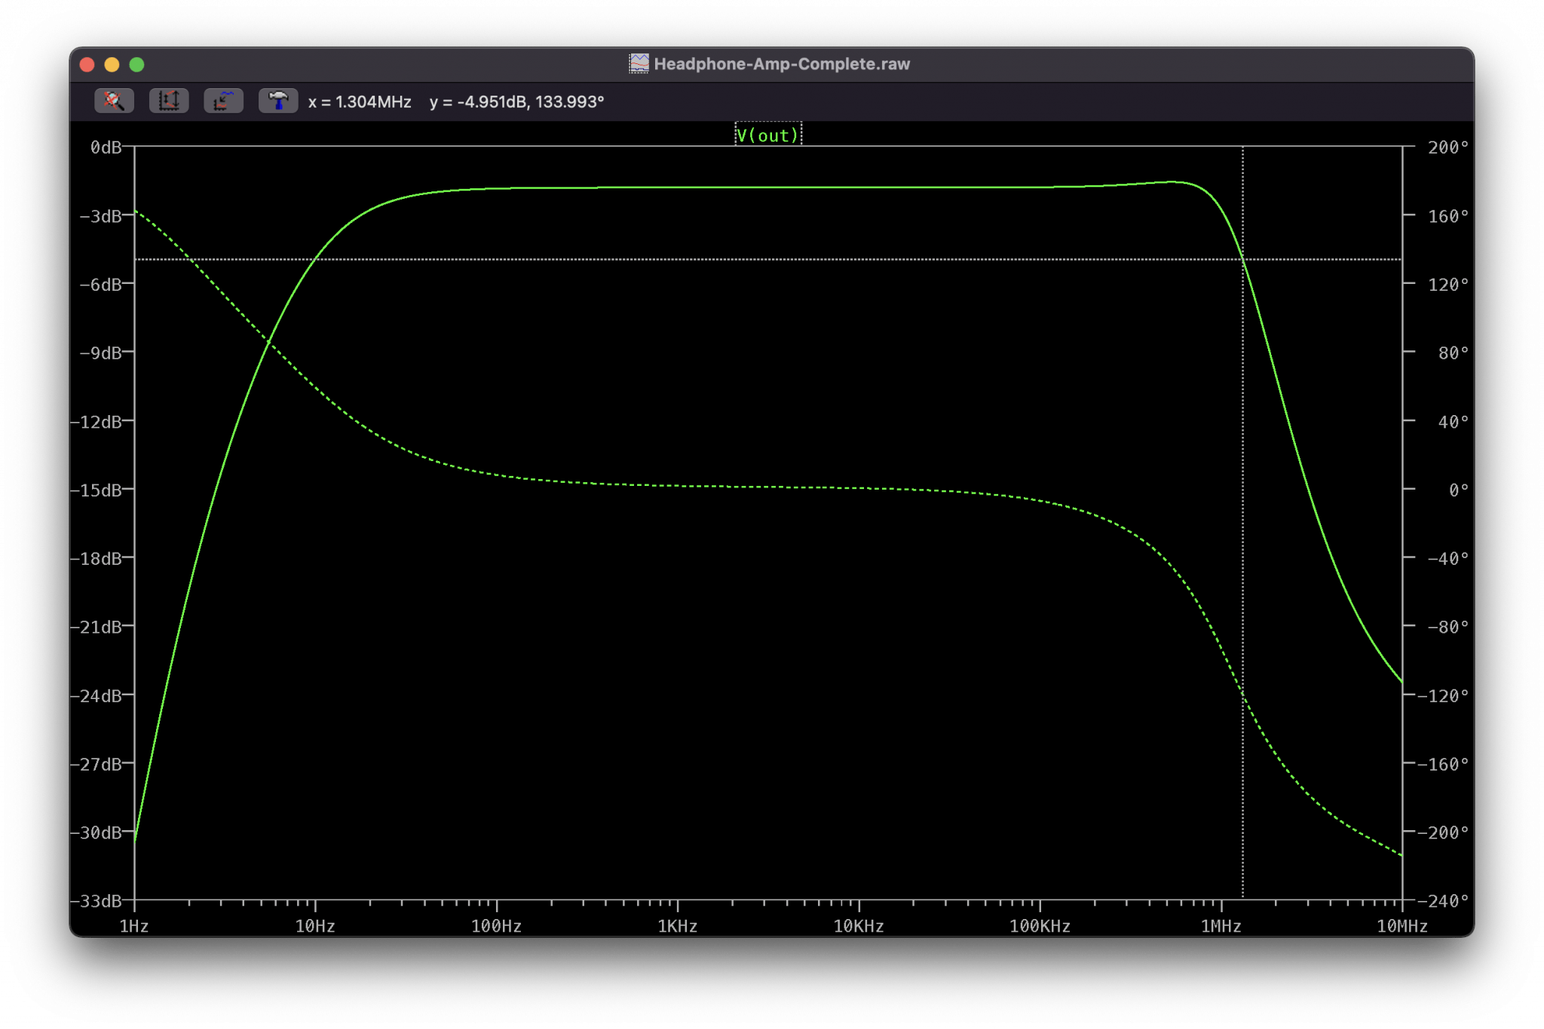
Task: Click the -21dB magnitude axis label
Action: [96, 627]
